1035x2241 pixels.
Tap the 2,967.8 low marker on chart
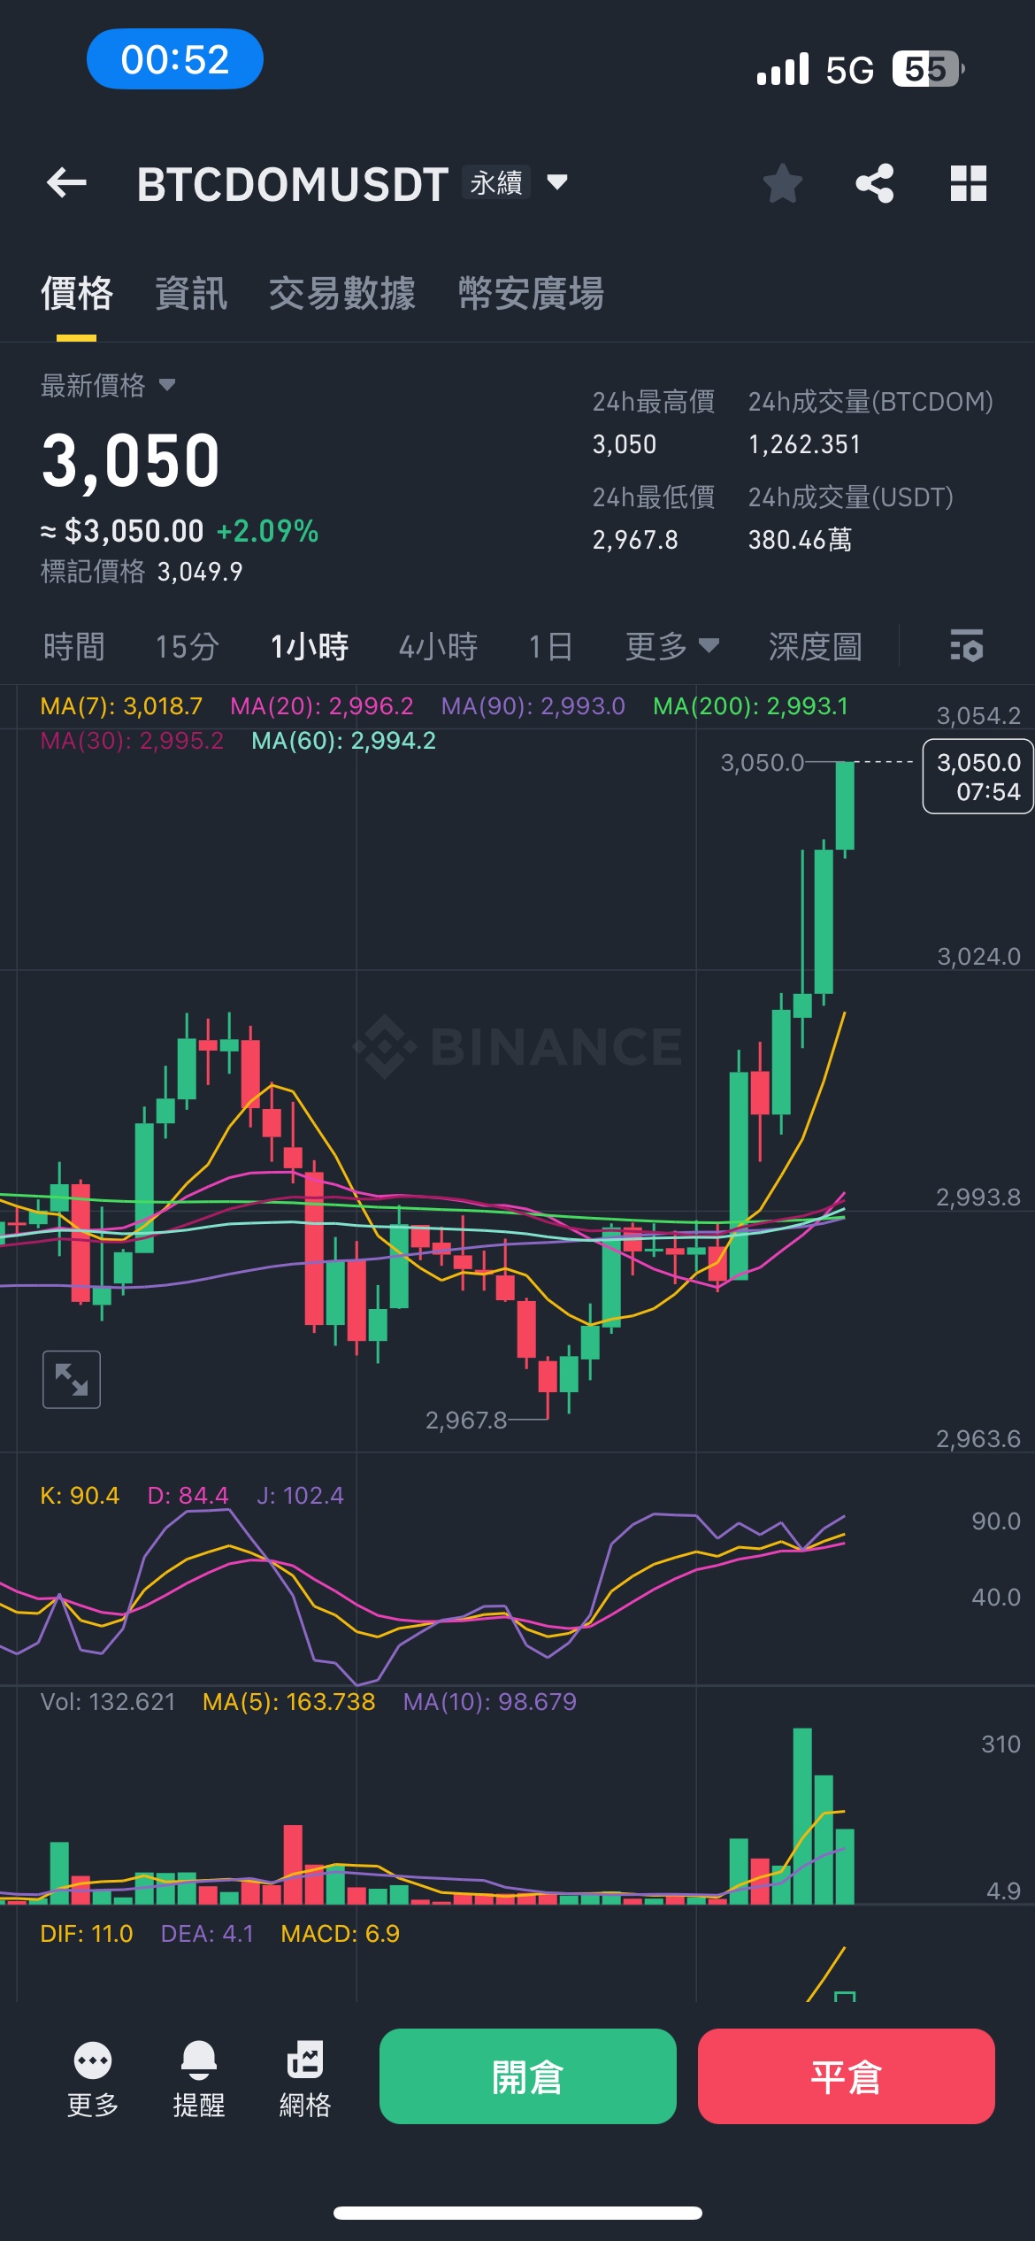[466, 1421]
